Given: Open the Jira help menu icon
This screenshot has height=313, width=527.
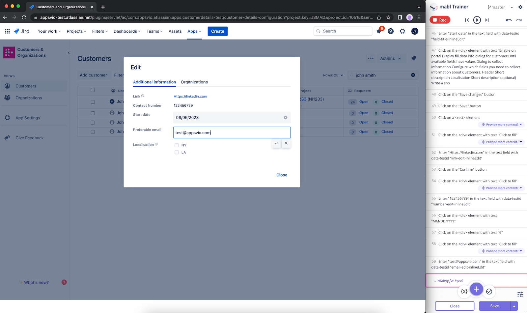Looking at the screenshot, I should (x=391, y=31).
